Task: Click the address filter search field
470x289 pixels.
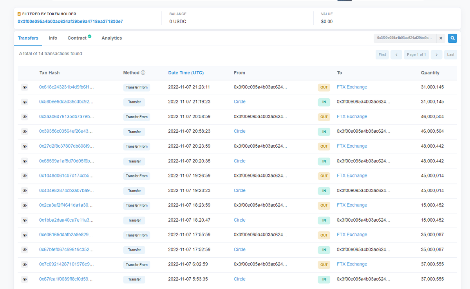Action: click(405, 38)
